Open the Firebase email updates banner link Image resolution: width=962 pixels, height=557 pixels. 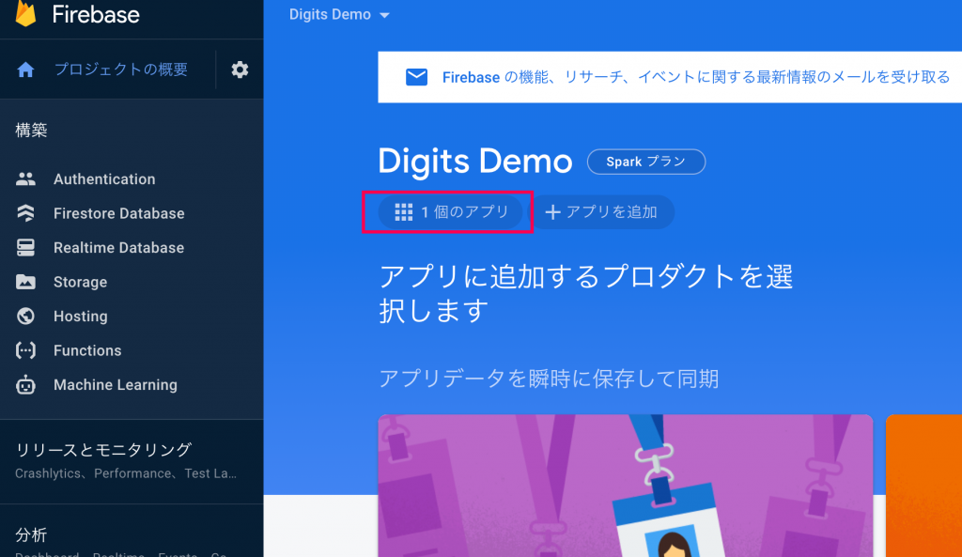pyautogui.click(x=696, y=77)
